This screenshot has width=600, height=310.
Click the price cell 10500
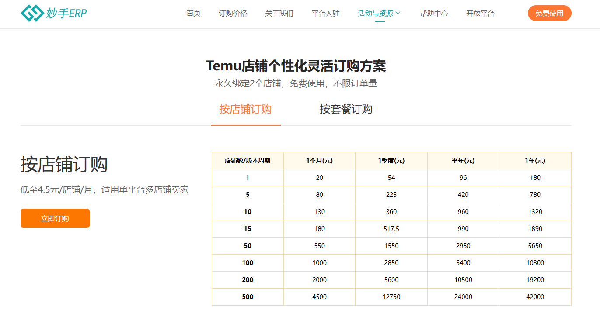[463, 280]
